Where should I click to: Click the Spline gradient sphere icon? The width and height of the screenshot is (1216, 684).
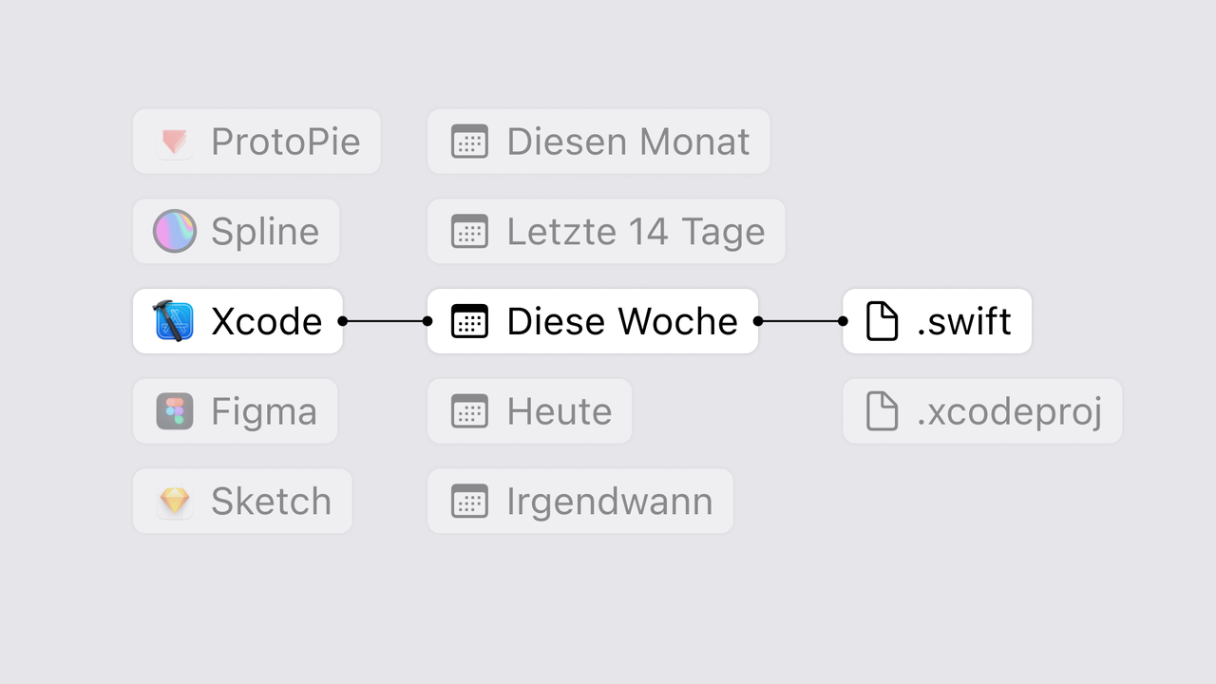click(x=175, y=232)
